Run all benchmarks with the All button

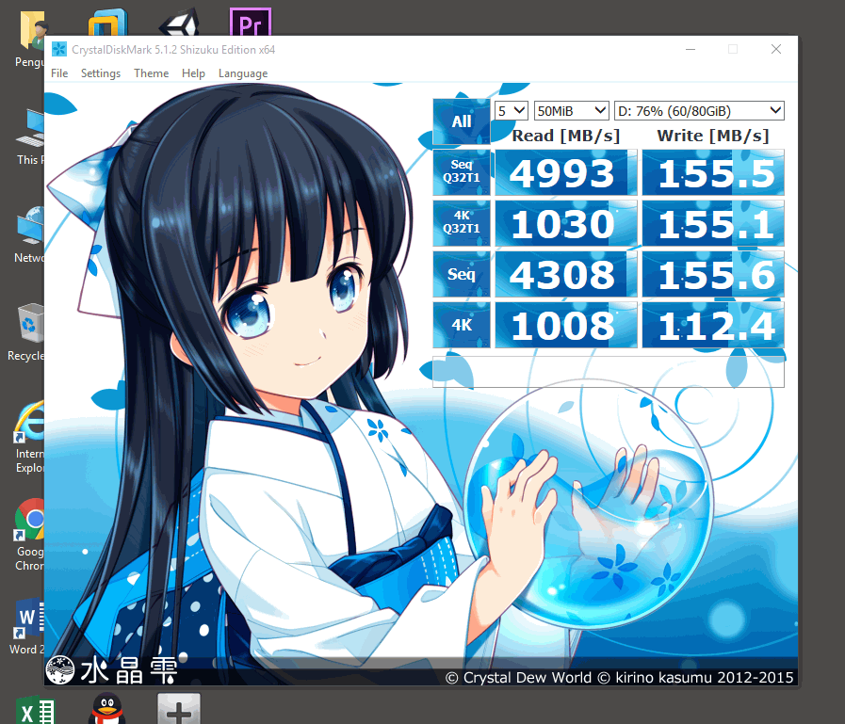(x=462, y=121)
